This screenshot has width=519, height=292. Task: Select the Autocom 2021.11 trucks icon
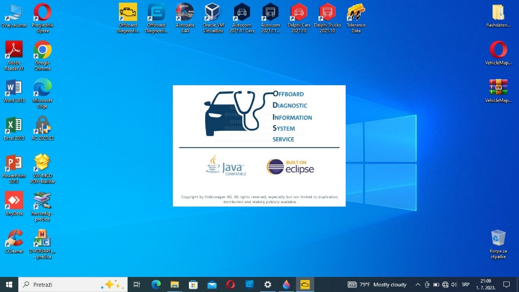(270, 18)
